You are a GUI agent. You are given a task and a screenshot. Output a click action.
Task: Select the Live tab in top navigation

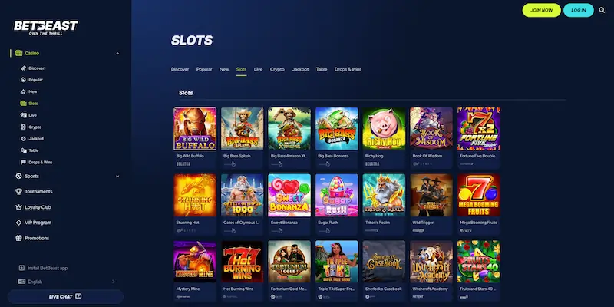[258, 69]
